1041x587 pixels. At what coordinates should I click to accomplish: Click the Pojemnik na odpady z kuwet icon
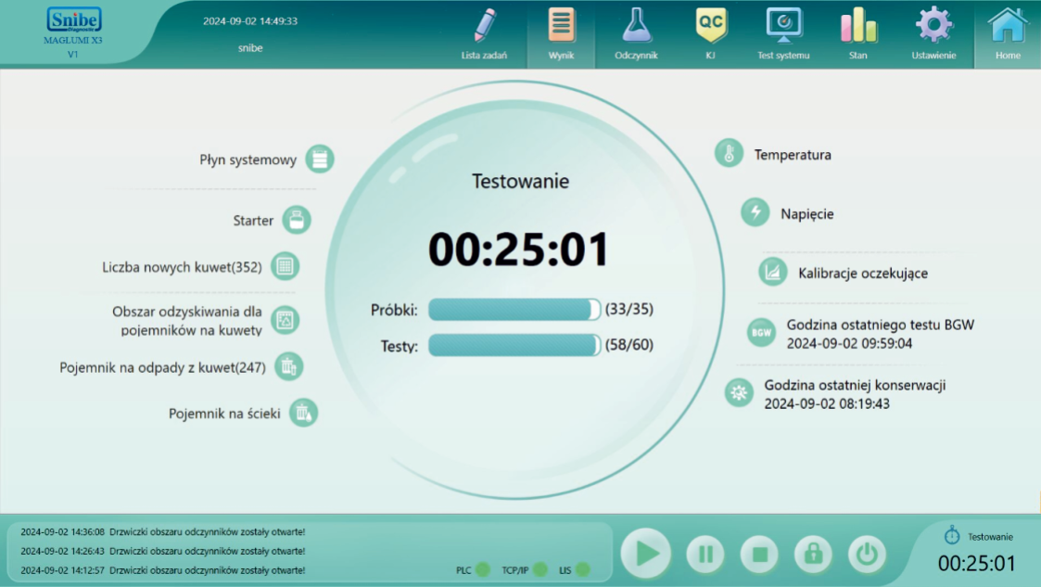(x=288, y=366)
